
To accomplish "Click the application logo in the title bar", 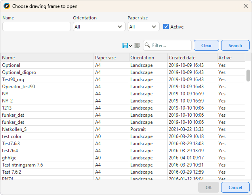I will [x=6, y=6].
